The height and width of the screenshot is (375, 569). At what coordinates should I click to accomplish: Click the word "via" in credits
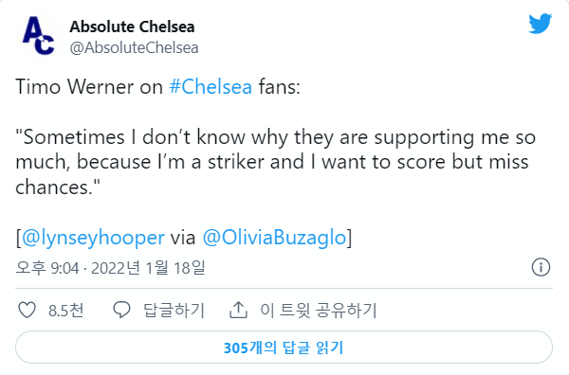(x=183, y=238)
